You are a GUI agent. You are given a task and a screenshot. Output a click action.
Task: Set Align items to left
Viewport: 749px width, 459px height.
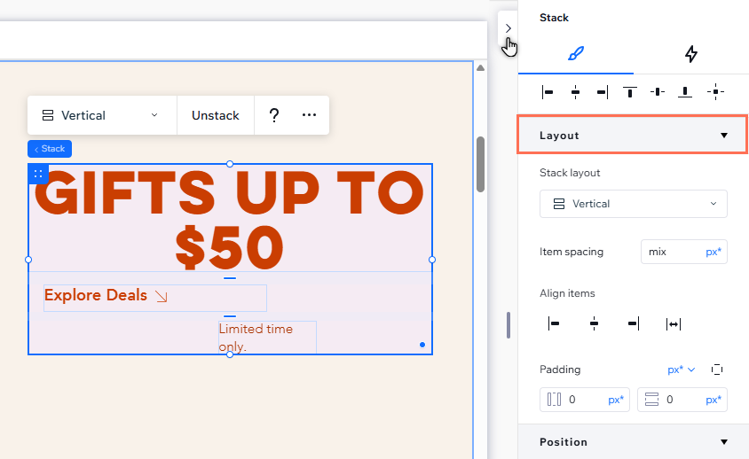(554, 324)
